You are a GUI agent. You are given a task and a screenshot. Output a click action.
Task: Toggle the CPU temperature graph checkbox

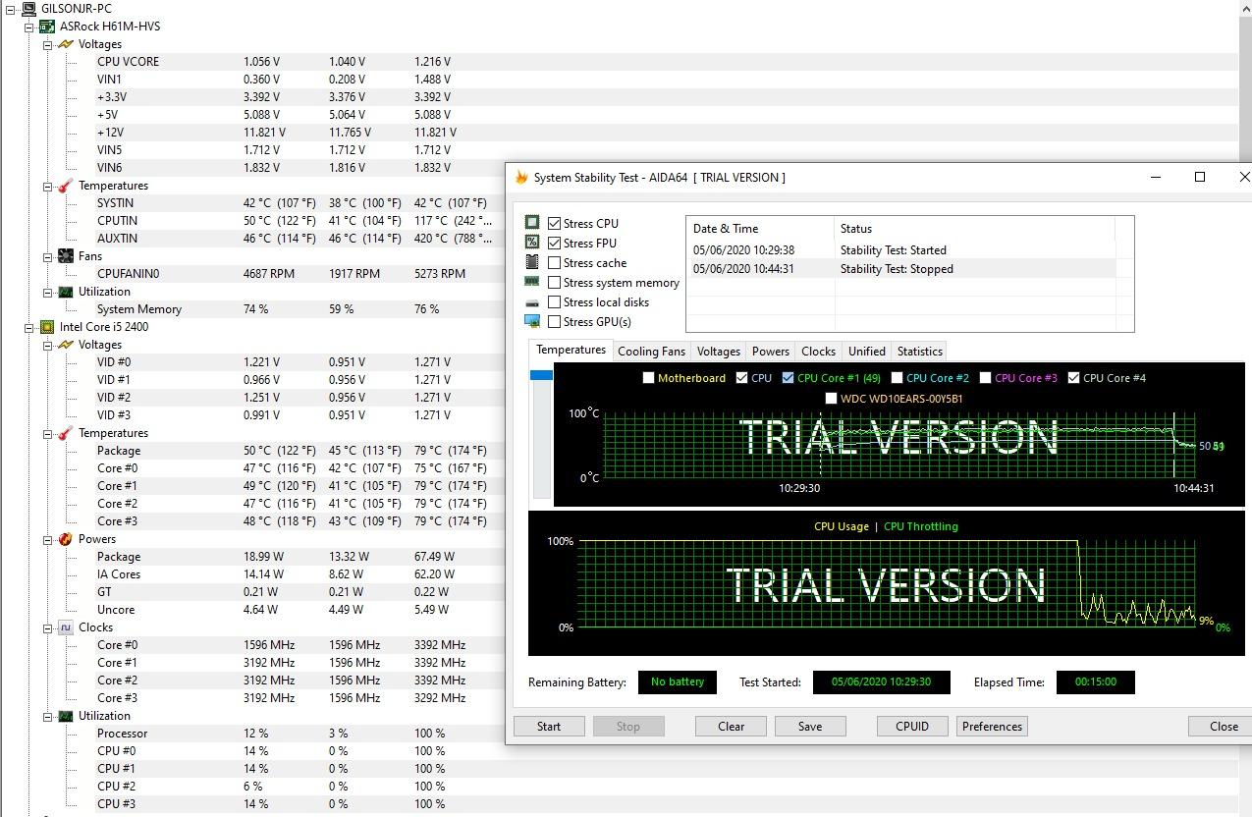[x=741, y=378]
